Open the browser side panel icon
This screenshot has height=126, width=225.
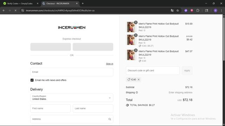tap(207, 10)
